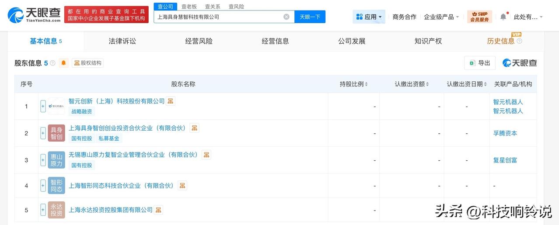Open the account dropdown 此处有...
The height and width of the screenshot is (225, 559).
[x=528, y=17]
